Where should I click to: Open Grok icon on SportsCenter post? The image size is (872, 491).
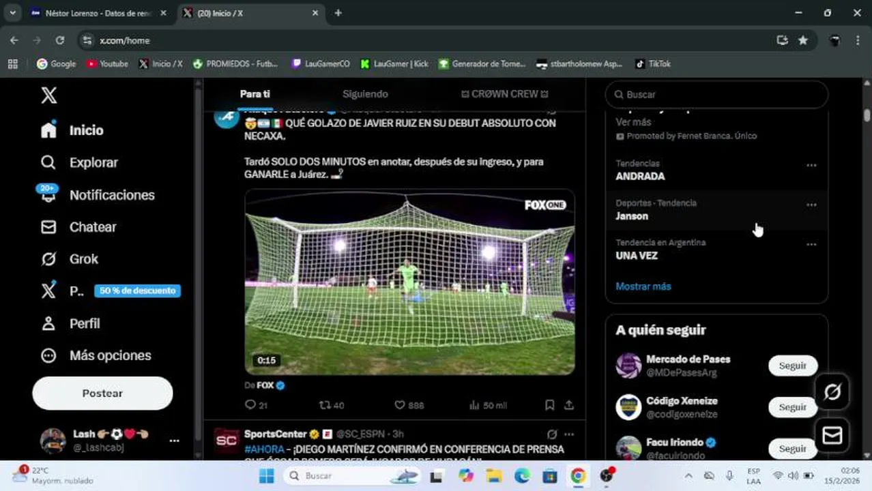tap(552, 434)
